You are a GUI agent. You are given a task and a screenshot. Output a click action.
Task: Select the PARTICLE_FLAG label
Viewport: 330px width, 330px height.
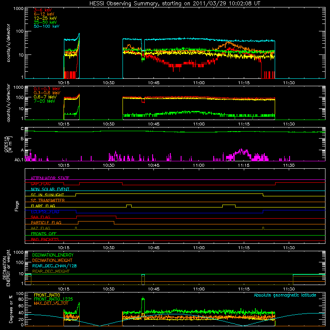[46, 223]
